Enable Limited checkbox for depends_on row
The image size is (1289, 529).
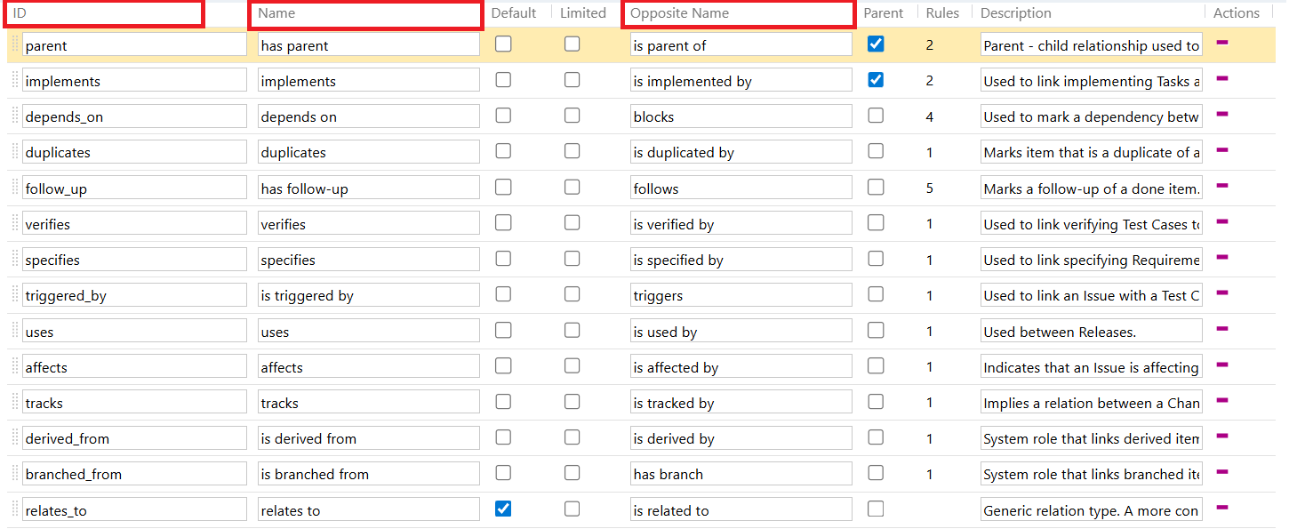(572, 116)
